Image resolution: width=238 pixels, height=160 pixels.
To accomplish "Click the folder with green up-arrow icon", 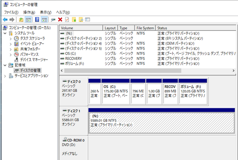I will click(x=74, y=20).
